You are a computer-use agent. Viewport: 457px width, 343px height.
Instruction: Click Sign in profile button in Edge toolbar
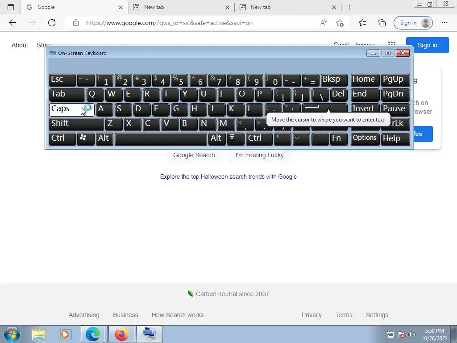click(413, 23)
